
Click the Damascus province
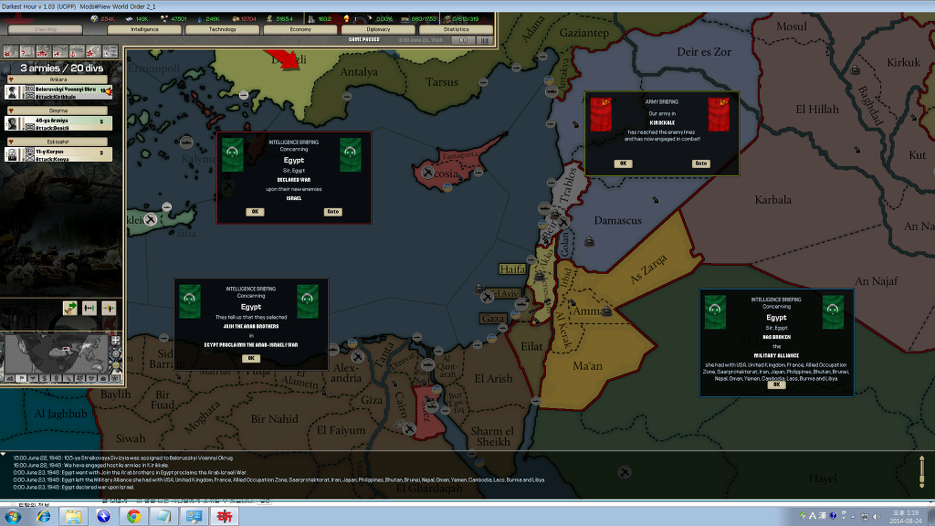click(618, 221)
